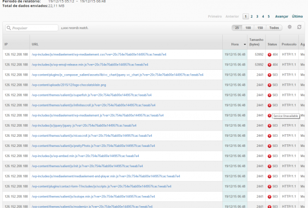Go to page 5
This screenshot has height=208, width=308.
pyautogui.click(x=269, y=16)
